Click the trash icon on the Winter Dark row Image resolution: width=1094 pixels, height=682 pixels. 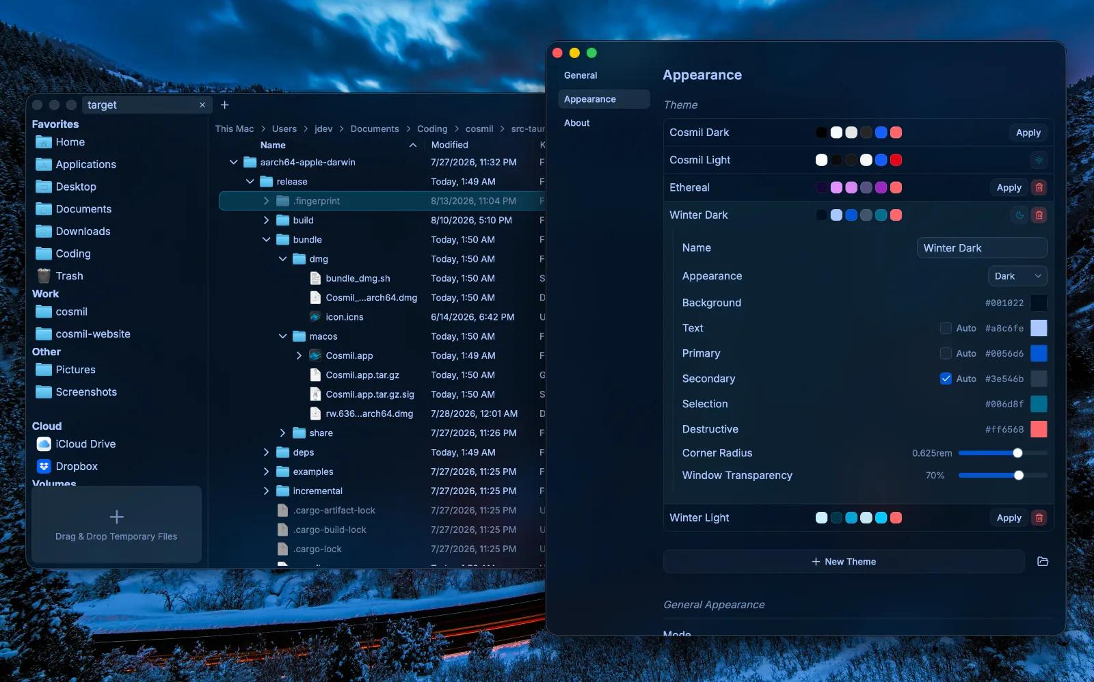coord(1039,215)
